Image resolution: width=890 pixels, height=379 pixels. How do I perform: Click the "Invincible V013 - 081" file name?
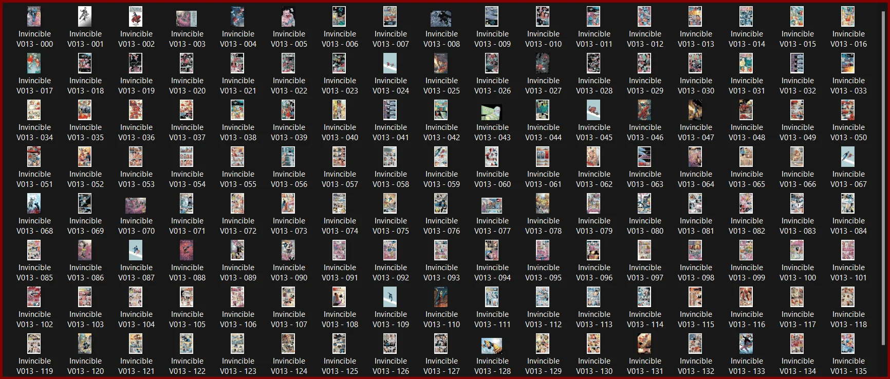coord(696,226)
